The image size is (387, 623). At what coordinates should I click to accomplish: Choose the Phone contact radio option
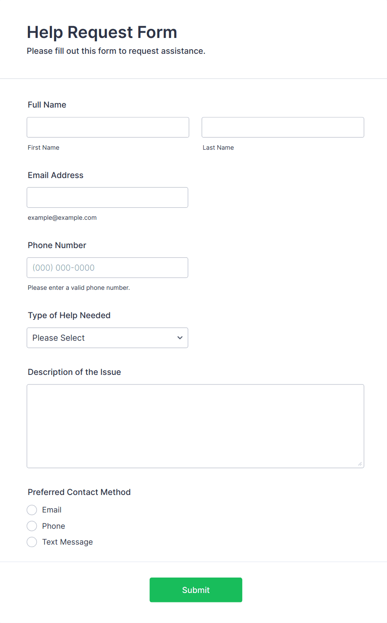(x=32, y=526)
